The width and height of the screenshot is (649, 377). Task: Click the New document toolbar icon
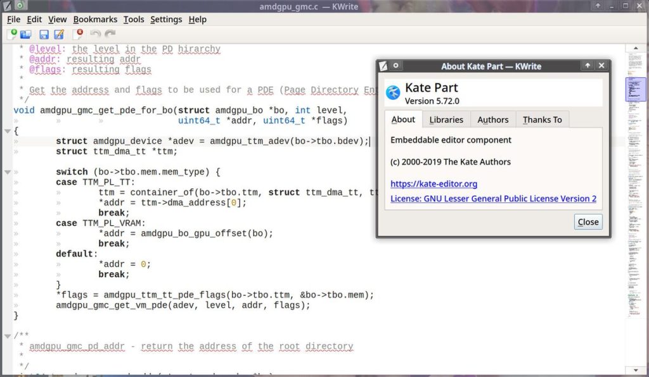point(12,34)
